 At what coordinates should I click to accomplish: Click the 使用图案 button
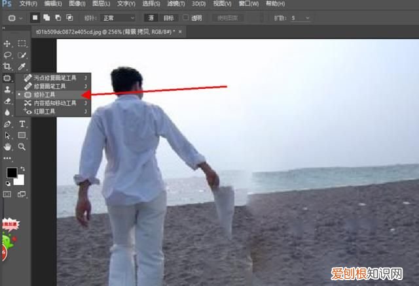(227, 18)
